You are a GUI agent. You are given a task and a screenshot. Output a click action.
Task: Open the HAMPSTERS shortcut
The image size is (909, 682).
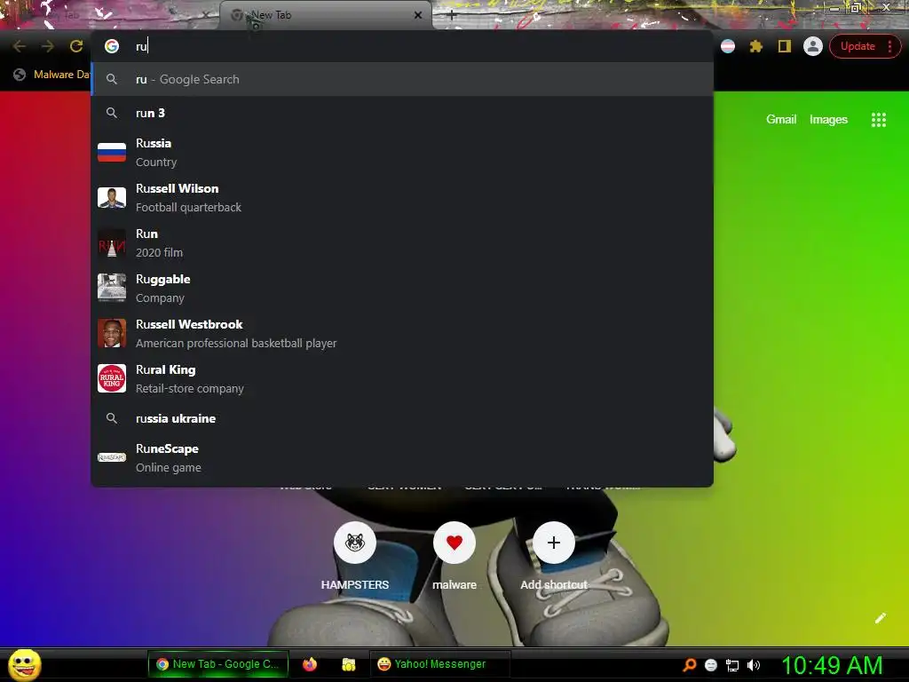point(355,543)
